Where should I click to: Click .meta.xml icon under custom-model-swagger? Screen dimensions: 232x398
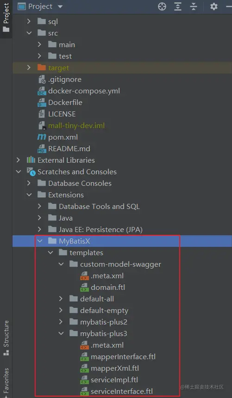[84, 276]
